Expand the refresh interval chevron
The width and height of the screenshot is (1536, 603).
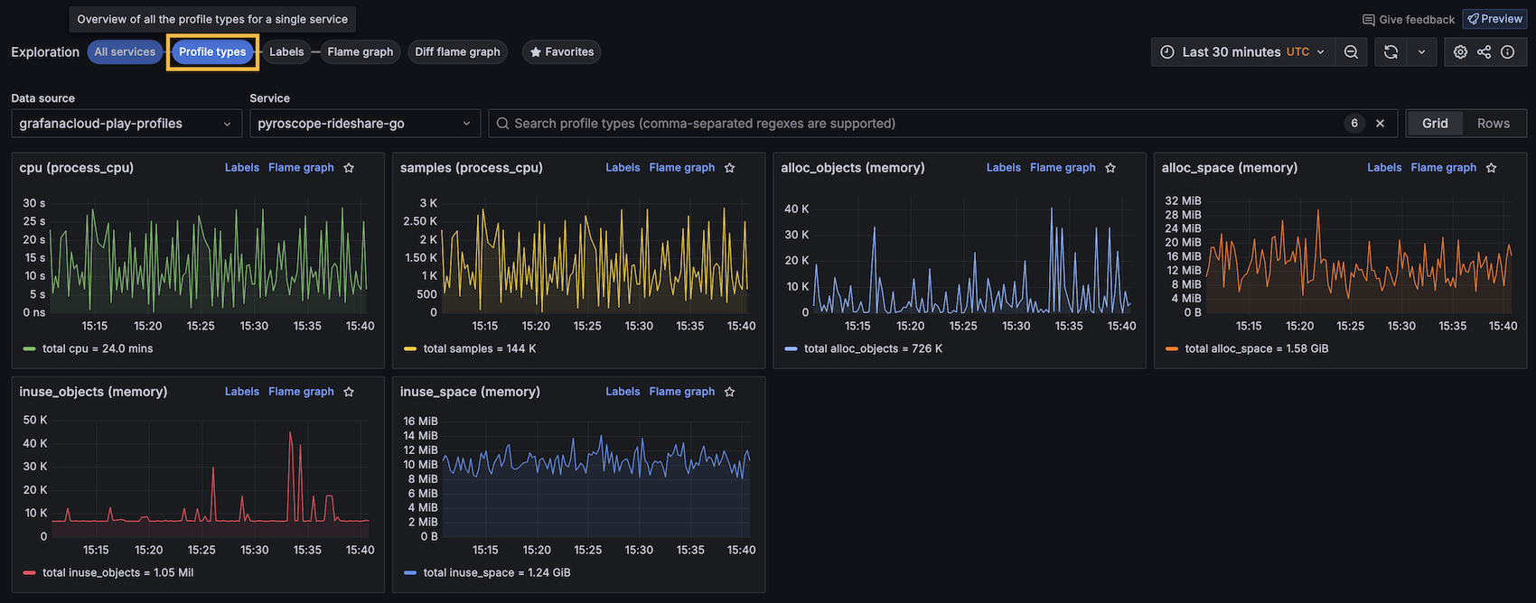(1421, 52)
